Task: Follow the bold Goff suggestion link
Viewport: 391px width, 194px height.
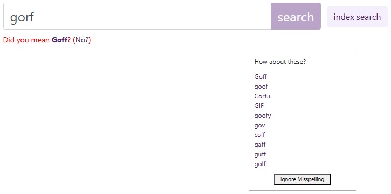Action: tap(60, 40)
